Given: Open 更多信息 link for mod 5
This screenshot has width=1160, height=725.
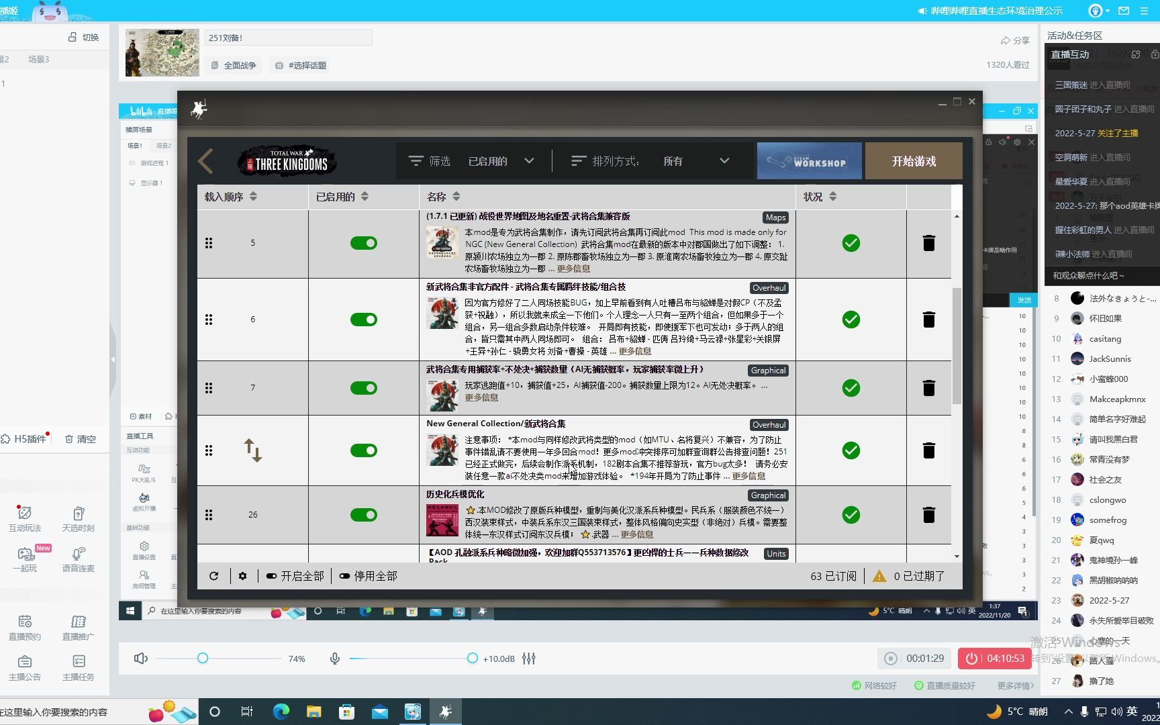Looking at the screenshot, I should click(x=574, y=269).
